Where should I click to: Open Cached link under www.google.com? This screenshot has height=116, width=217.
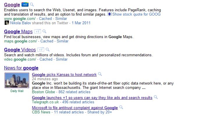pyautogui.click(x=45, y=19)
